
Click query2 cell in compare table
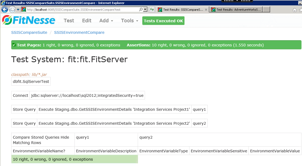pos(219,140)
